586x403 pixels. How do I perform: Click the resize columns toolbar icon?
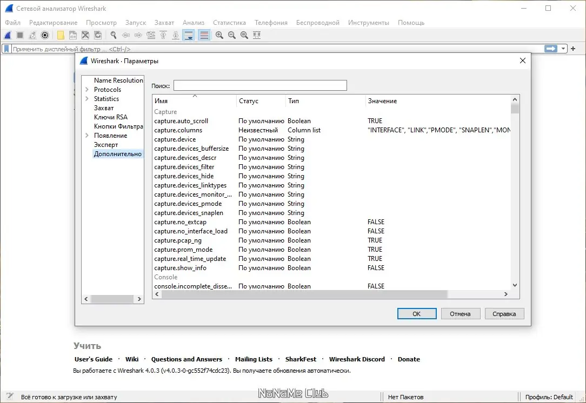pos(257,35)
